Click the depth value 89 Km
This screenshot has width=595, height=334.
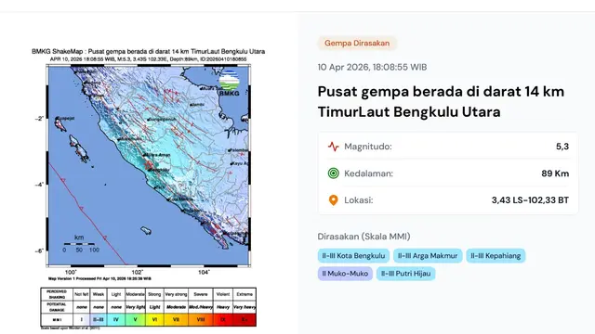tap(555, 173)
